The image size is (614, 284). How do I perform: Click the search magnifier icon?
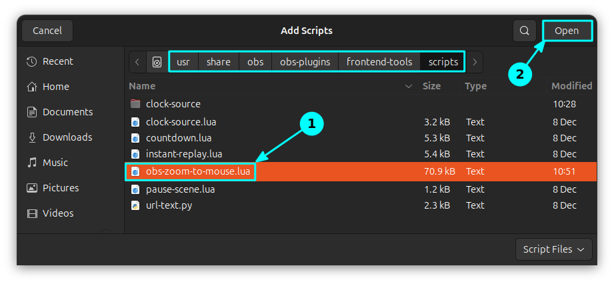tap(525, 31)
